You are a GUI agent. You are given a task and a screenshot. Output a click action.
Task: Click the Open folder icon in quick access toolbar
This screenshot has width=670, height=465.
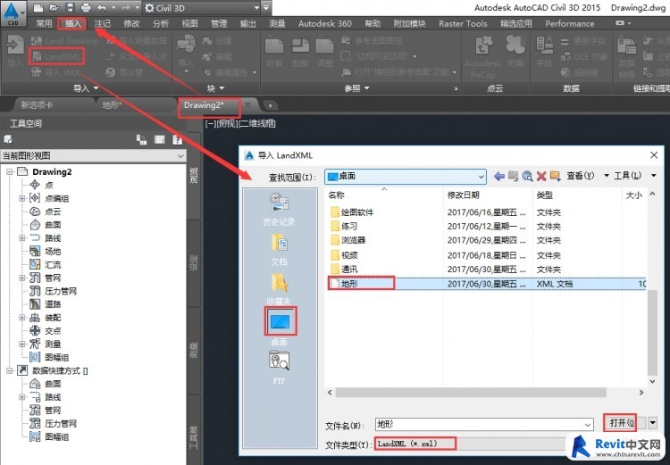click(x=54, y=8)
